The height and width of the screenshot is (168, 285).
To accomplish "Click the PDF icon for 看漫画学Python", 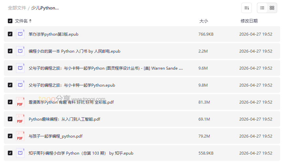I will (20, 102).
